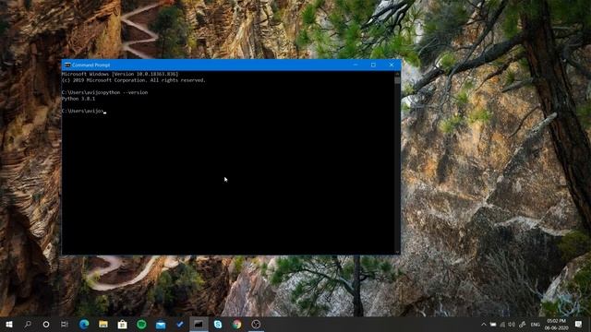
Task: Select the active Command Prompt taskbar icon
Action: 199,324
